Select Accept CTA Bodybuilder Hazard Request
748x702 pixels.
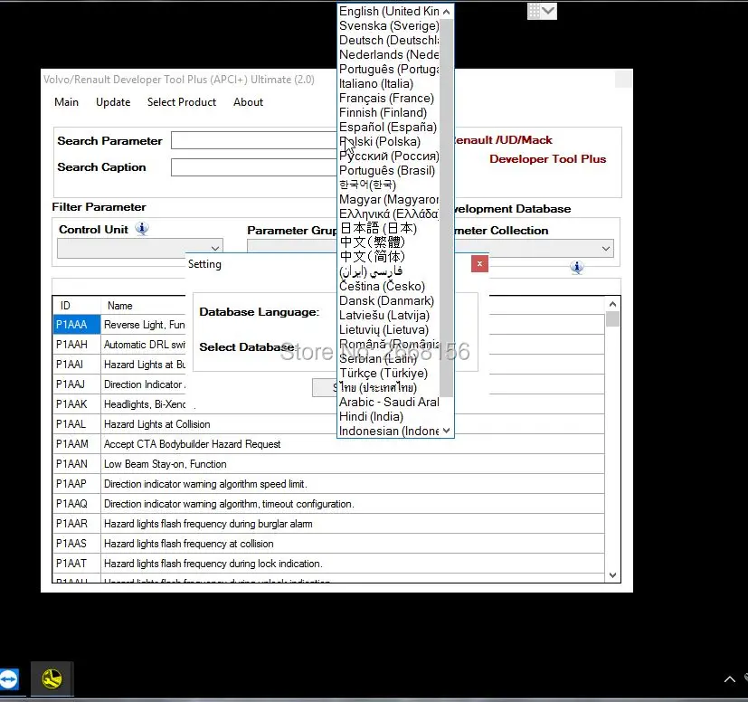point(328,444)
